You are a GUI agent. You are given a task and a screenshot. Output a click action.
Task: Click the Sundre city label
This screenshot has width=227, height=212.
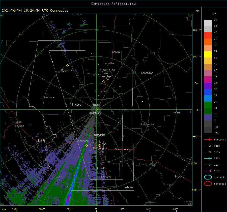(76, 105)
